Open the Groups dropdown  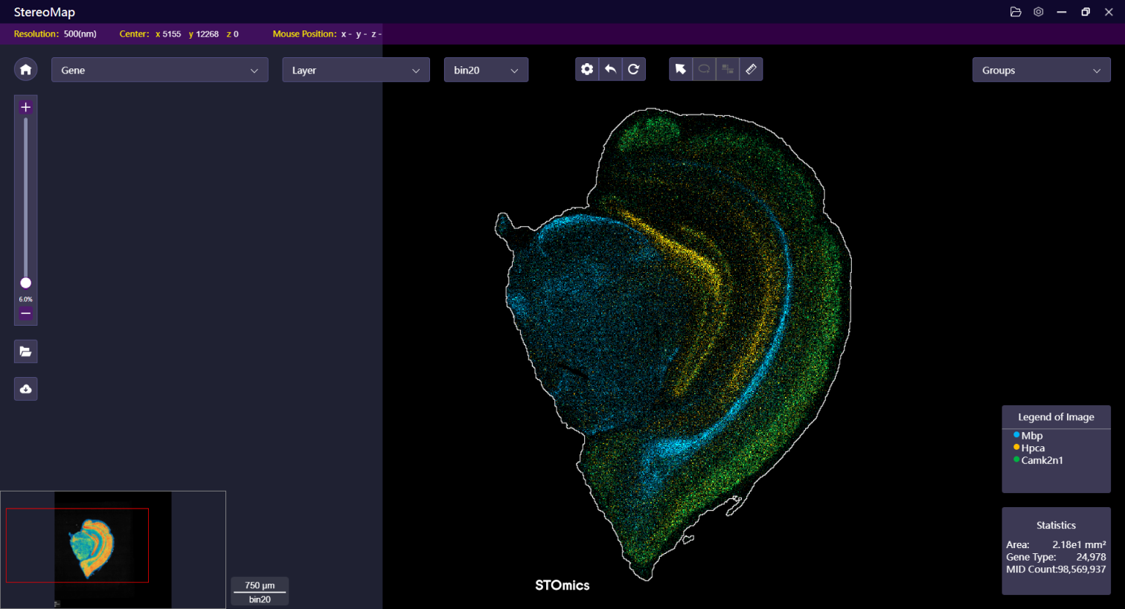pyautogui.click(x=1041, y=70)
